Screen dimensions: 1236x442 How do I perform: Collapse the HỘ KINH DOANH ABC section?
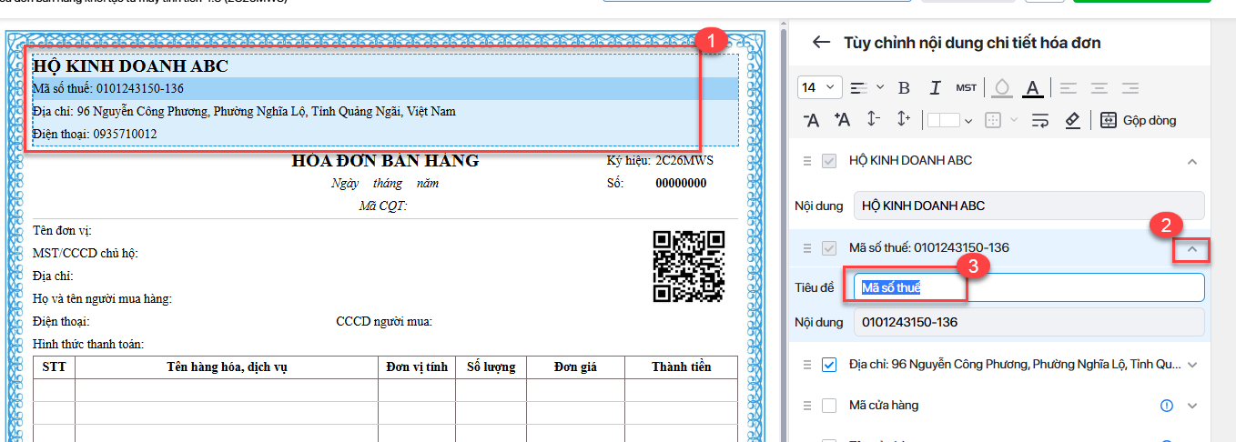point(1192,161)
